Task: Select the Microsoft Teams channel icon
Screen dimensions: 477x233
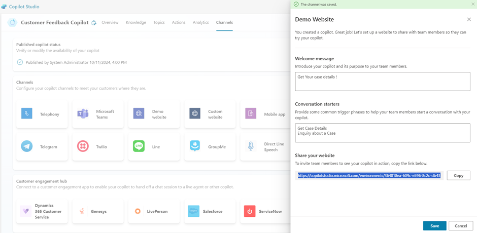Action: [x=83, y=114]
